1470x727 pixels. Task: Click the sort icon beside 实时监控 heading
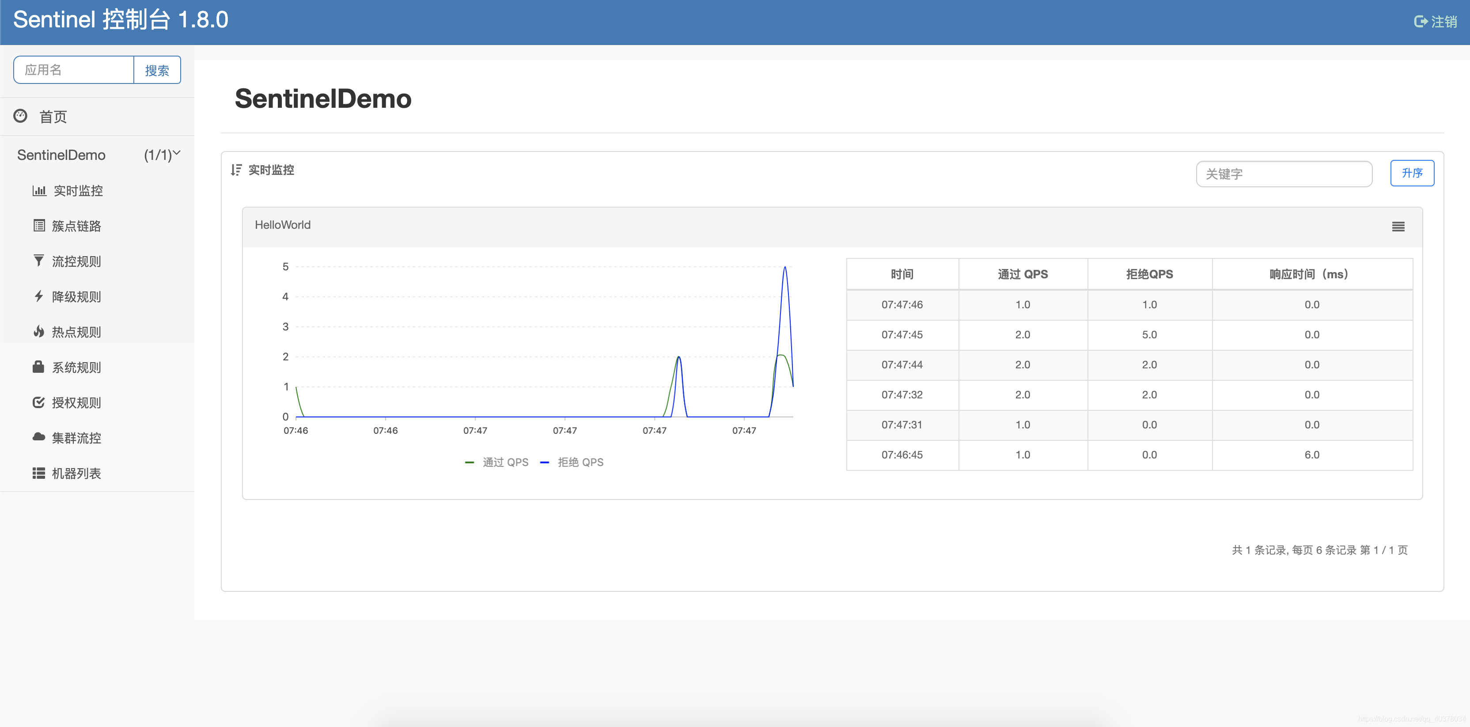tap(236, 170)
